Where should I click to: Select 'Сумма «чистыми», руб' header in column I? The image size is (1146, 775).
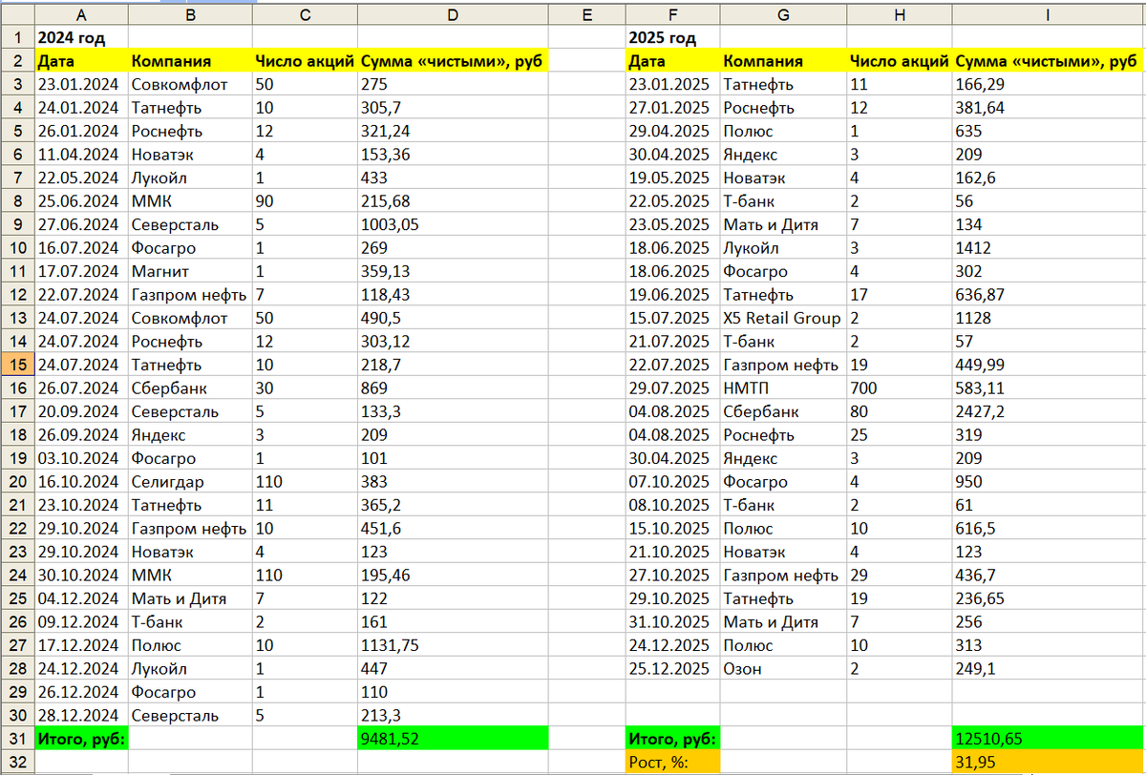[1048, 61]
